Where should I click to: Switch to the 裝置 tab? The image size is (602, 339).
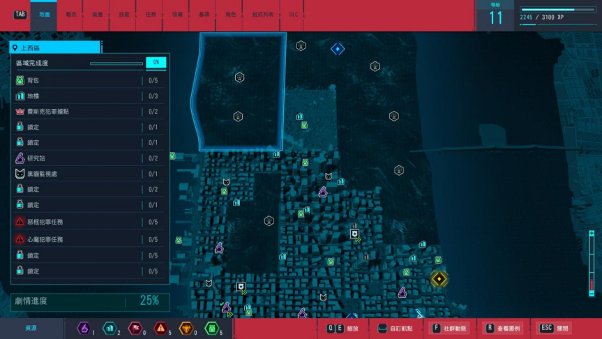tap(97, 15)
